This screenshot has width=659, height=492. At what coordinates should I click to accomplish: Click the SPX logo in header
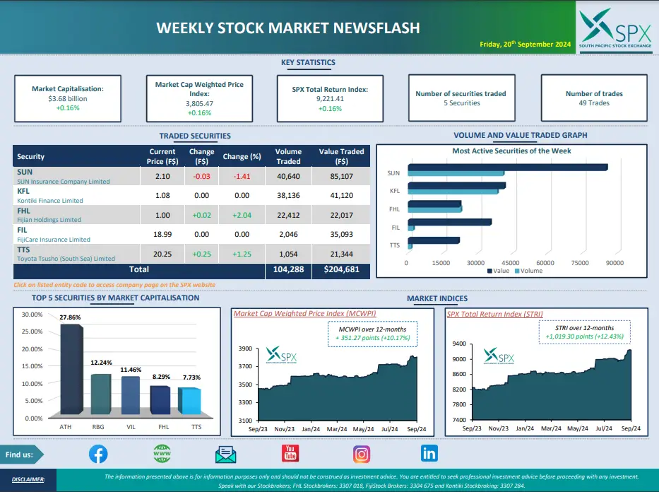pos(615,28)
